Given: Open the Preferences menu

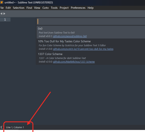Looking at the screenshot, I should click(78, 8).
